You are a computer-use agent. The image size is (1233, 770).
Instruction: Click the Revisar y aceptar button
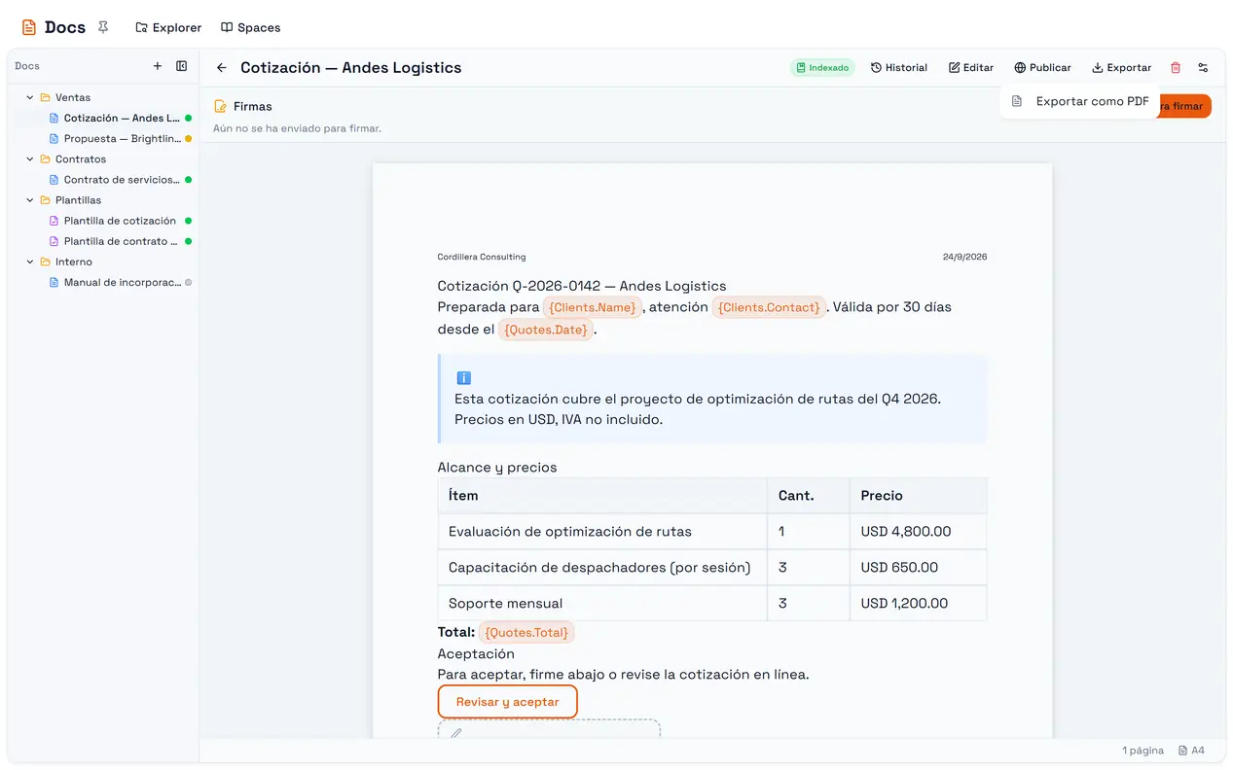(508, 702)
